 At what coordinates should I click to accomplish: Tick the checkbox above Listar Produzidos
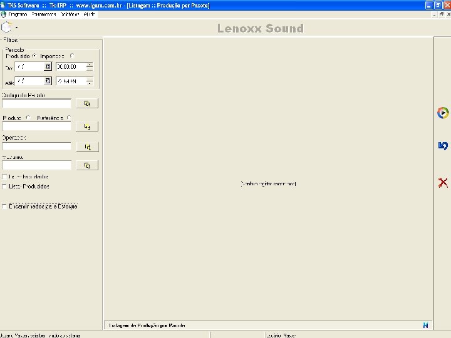pos(4,177)
